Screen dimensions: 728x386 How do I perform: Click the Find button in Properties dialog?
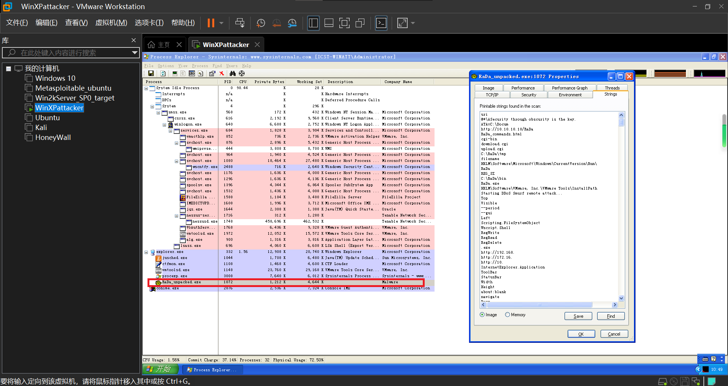(610, 316)
